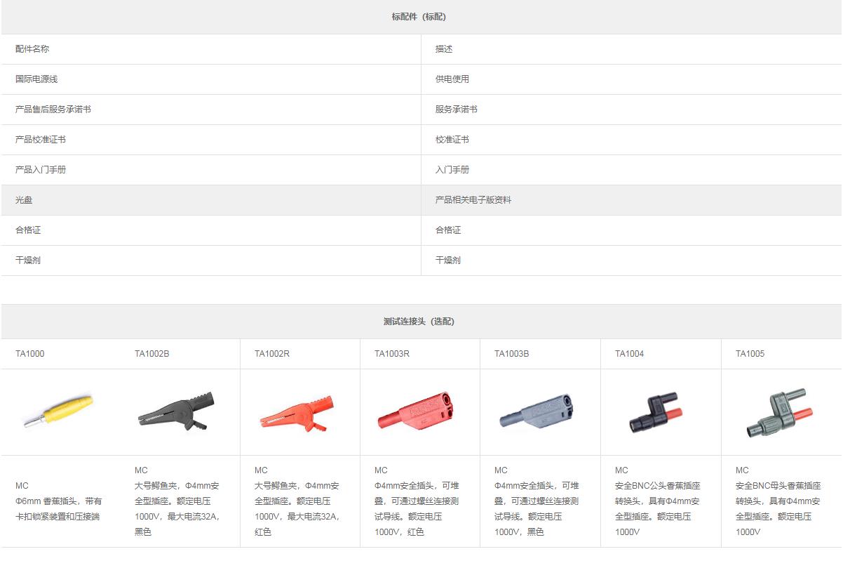This screenshot has width=843, height=561.
Task: Select the 测试连接头（选配） section header
Action: coord(419,322)
